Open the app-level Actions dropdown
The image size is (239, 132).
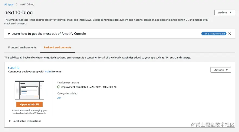click(x=224, y=13)
